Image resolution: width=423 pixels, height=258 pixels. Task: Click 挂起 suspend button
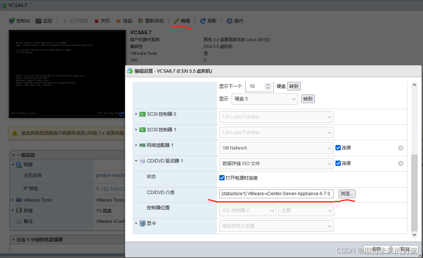(x=124, y=21)
